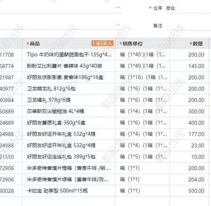The image size is (211, 206).
Task: Open the ellipsis icon on second field
Action: [x=118, y=25]
